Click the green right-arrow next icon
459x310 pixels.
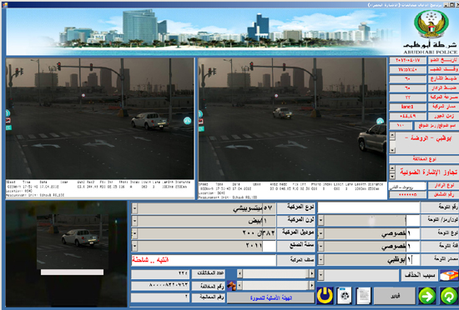pyautogui.click(x=426, y=296)
